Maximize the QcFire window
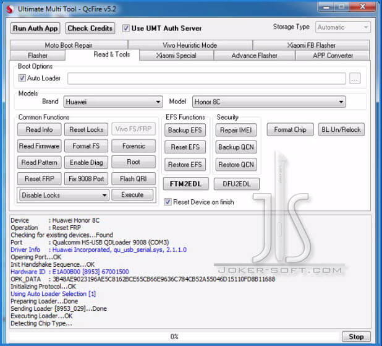This screenshot has height=346, width=382. tap(342, 7)
